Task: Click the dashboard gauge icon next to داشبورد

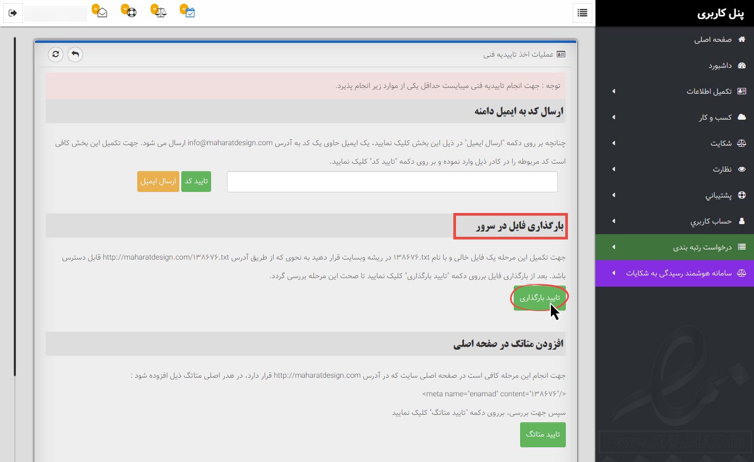Action: click(742, 65)
